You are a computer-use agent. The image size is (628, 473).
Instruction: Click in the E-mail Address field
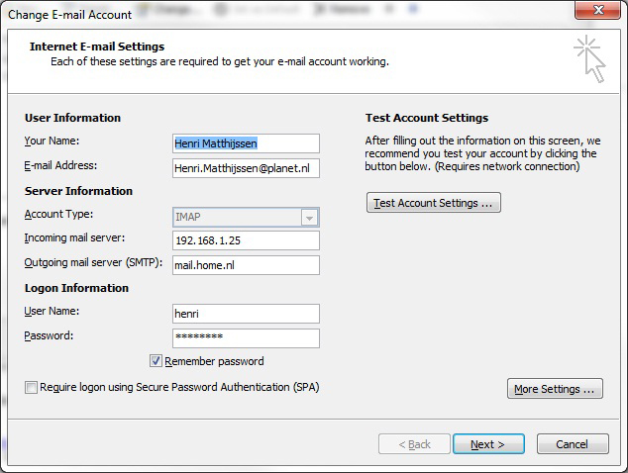pyautogui.click(x=246, y=168)
